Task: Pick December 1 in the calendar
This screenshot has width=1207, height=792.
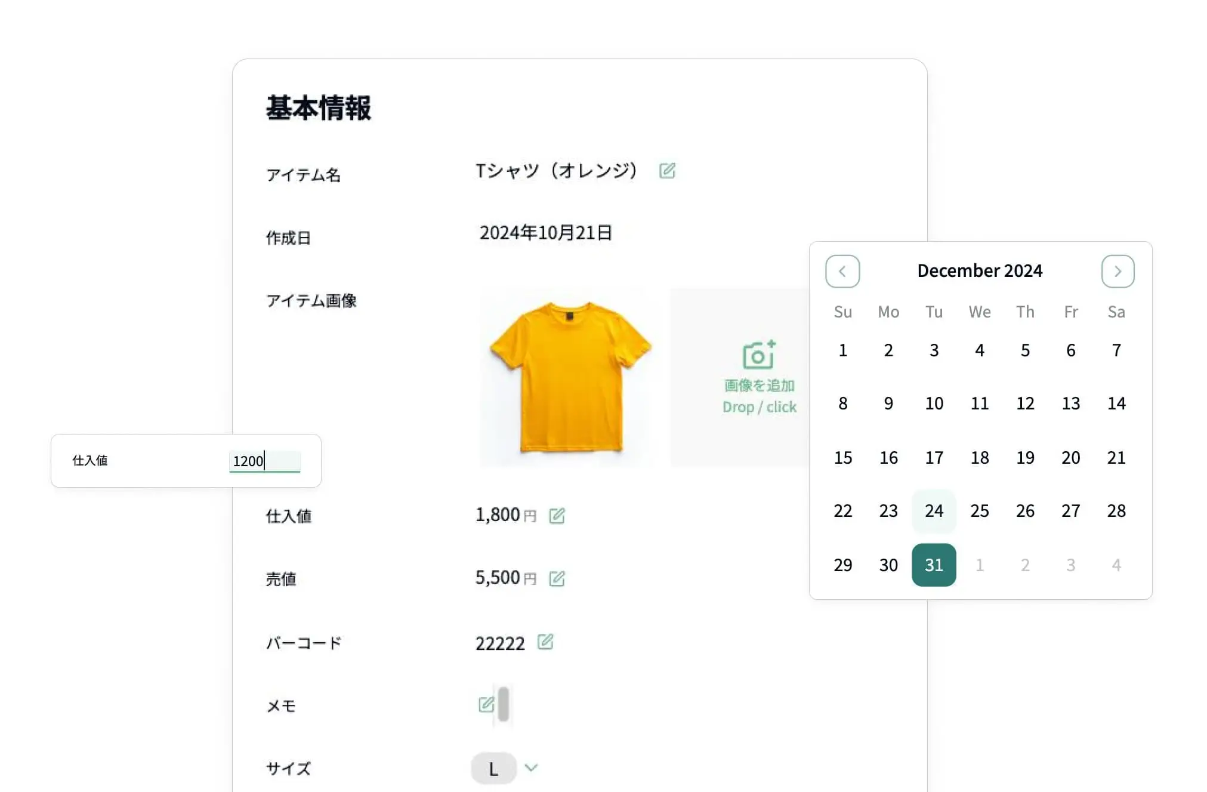Action: [842, 350]
